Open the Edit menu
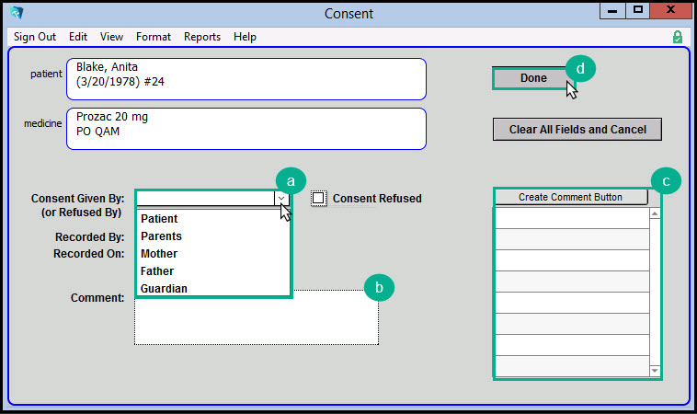This screenshot has width=697, height=414. pyautogui.click(x=78, y=37)
